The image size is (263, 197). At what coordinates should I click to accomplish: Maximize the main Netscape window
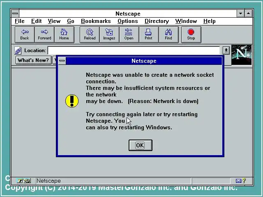point(248,14)
